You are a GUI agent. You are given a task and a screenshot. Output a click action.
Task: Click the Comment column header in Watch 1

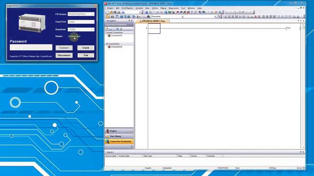pos(214,156)
